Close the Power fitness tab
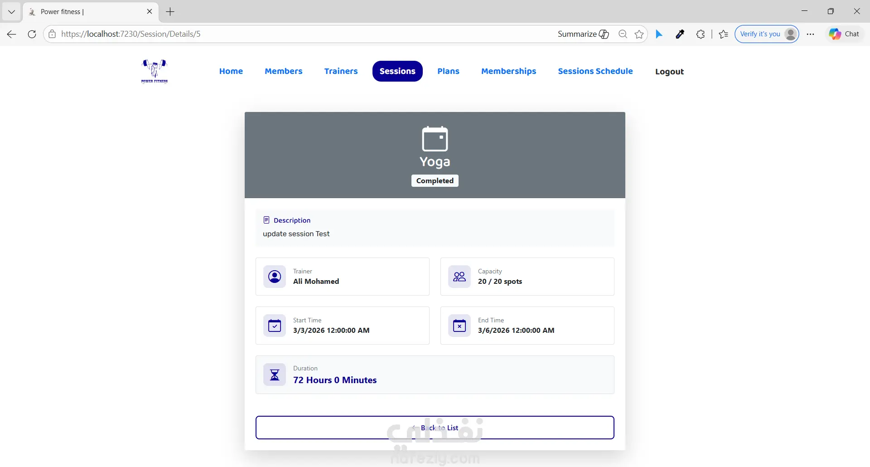 (150, 11)
